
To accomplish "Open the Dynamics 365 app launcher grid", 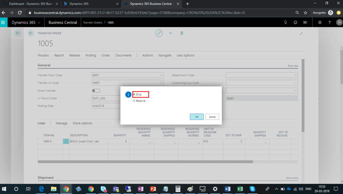I will pos(4,22).
